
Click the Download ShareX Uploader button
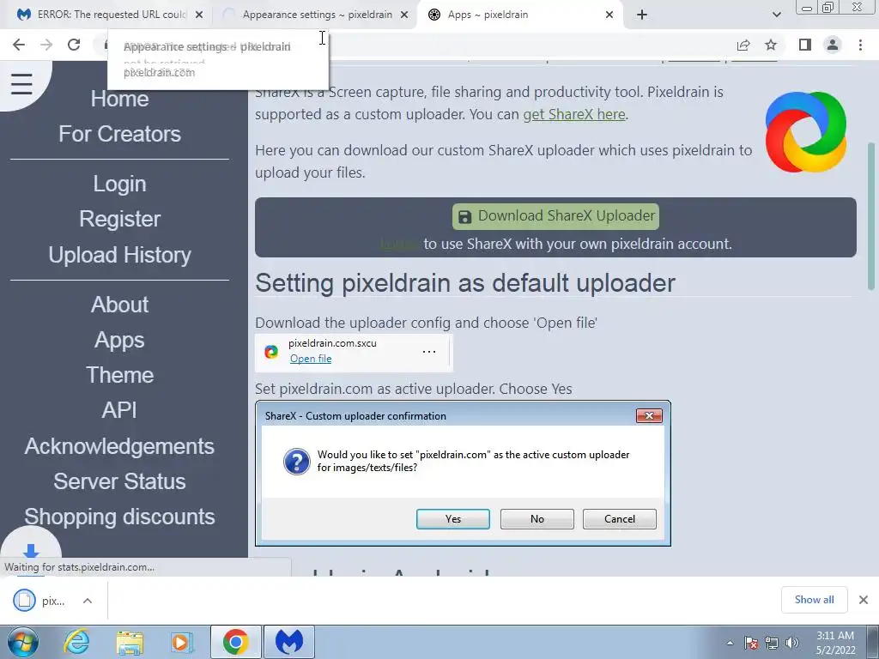point(555,216)
